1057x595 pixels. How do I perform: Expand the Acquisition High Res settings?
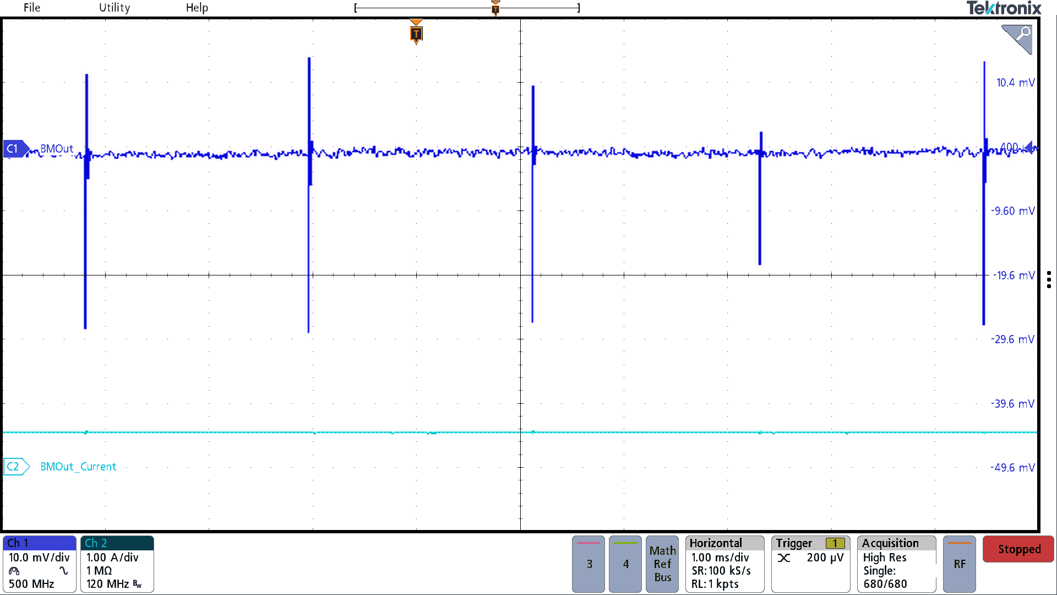[896, 564]
